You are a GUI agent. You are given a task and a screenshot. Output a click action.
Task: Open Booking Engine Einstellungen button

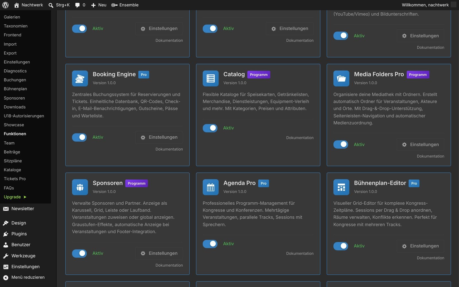[x=159, y=137]
